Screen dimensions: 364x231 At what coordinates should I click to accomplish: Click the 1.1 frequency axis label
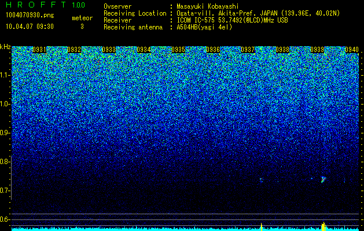coord(5,75)
